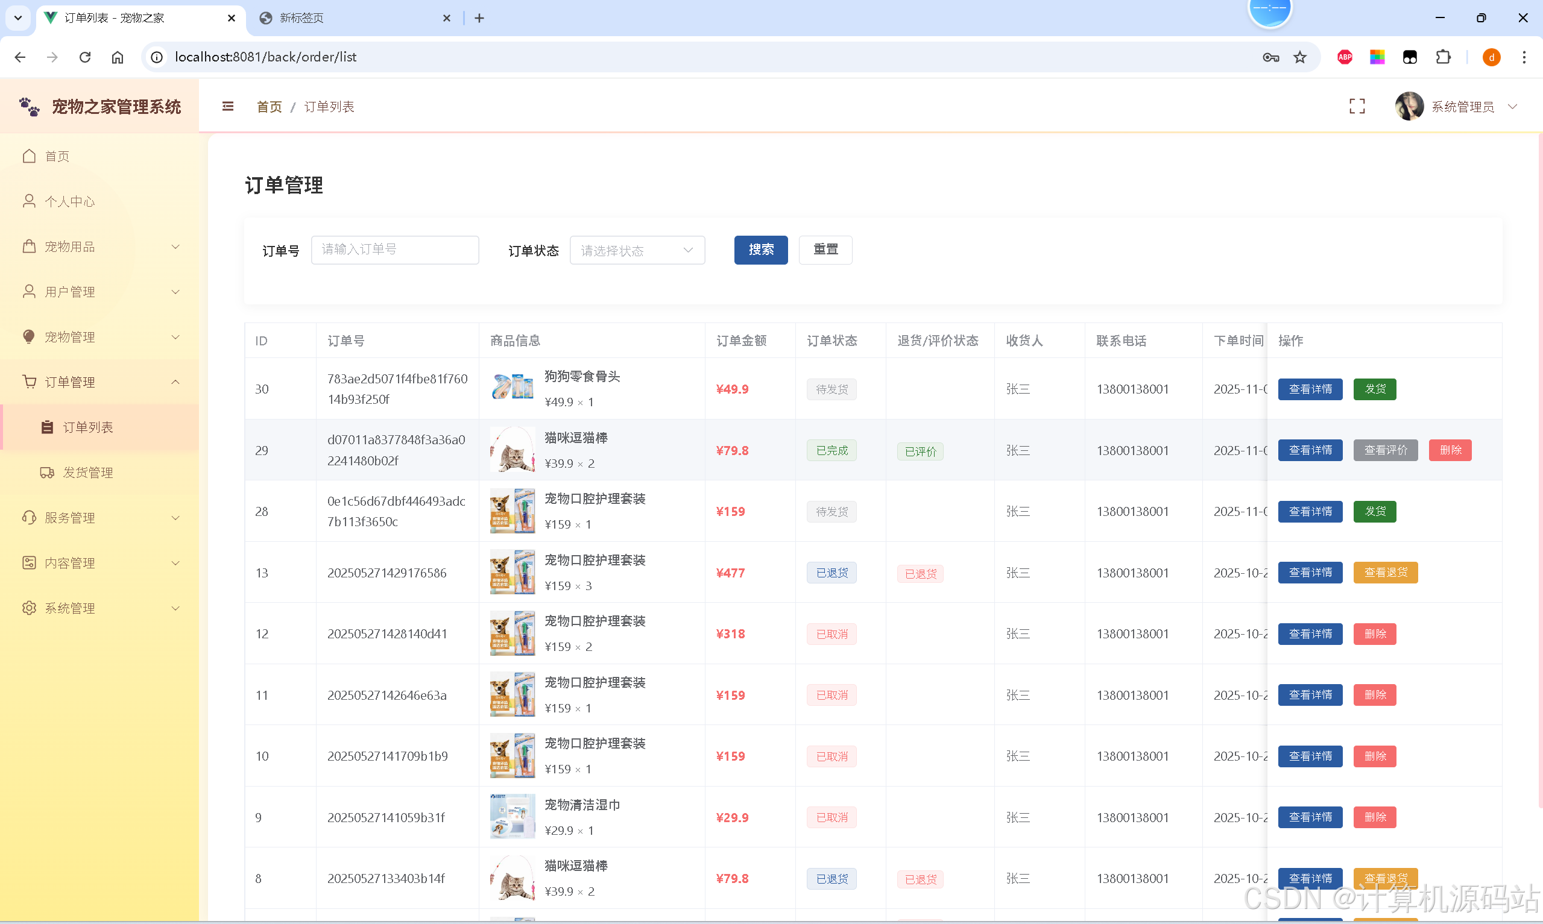The width and height of the screenshot is (1543, 924).
Task: Click the orange profile 'd' icon
Action: [1491, 57]
